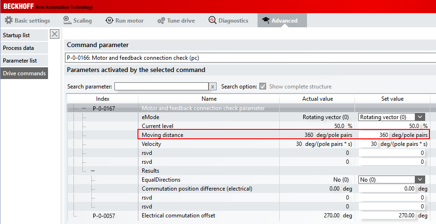Screen dimensions: 436x224
Task: Click the Advanced graduation cap icon
Action: point(266,20)
